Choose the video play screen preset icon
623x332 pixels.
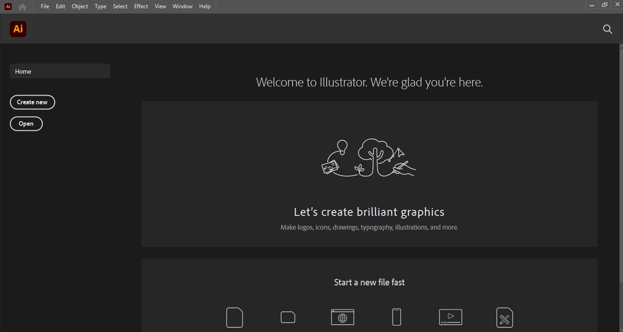pyautogui.click(x=450, y=317)
